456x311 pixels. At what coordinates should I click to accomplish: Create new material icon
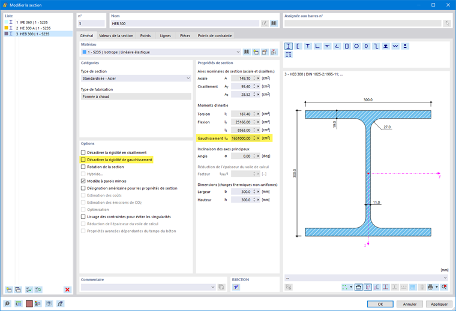click(256, 52)
